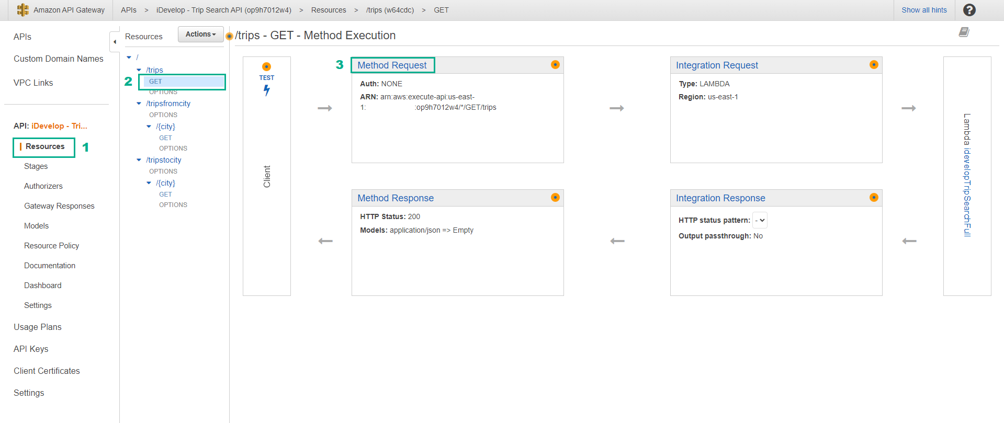Open Client Certificates
This screenshot has width=1004, height=423.
coord(47,371)
